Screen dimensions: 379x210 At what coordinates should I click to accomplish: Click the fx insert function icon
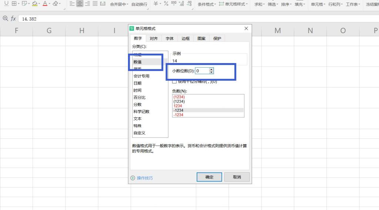tap(13, 18)
